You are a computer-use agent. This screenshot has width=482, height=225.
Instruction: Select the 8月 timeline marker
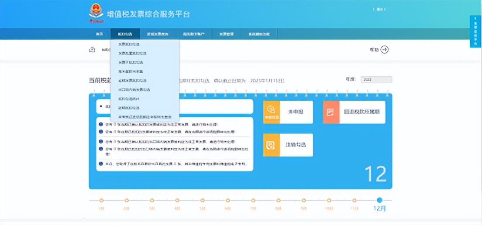(x=279, y=201)
